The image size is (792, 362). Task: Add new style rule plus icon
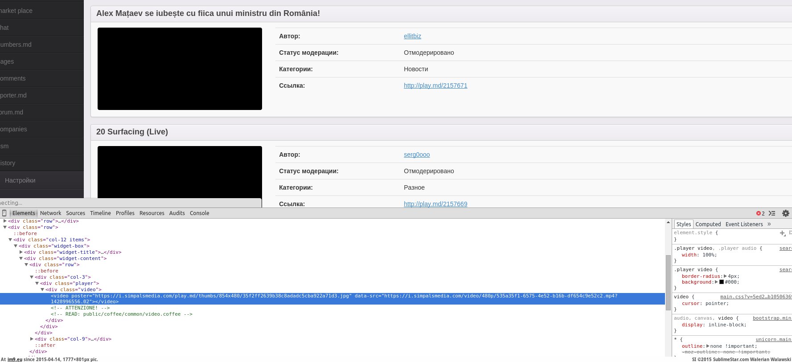(x=782, y=233)
